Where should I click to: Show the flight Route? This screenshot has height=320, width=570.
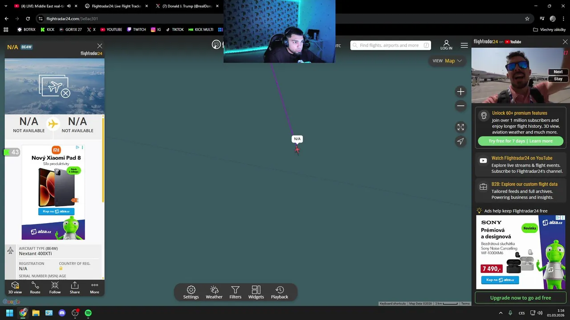[35, 288]
